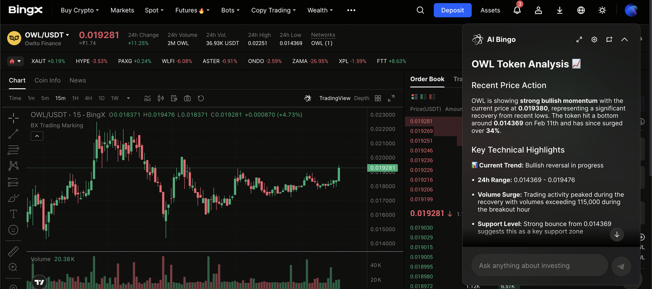The image size is (652, 289).
Task: Open the Buy Crypto dropdown menu
Action: [x=79, y=10]
